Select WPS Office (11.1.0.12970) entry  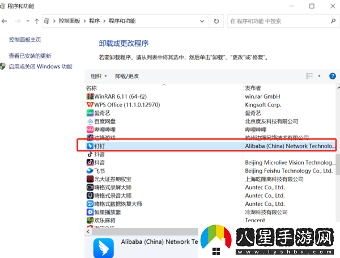click(127, 104)
